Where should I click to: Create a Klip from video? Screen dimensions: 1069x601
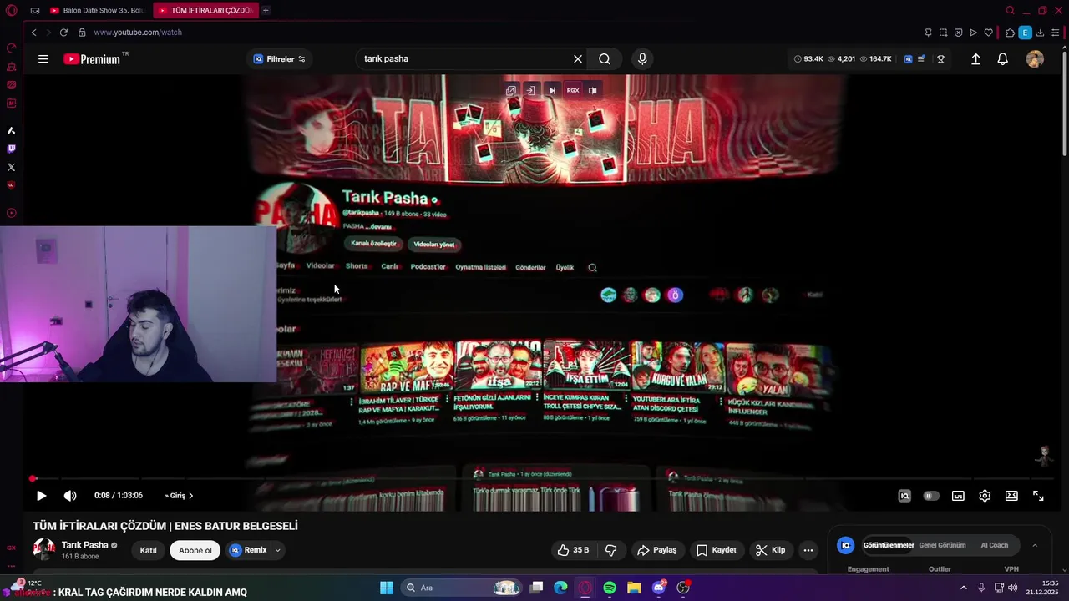click(770, 550)
